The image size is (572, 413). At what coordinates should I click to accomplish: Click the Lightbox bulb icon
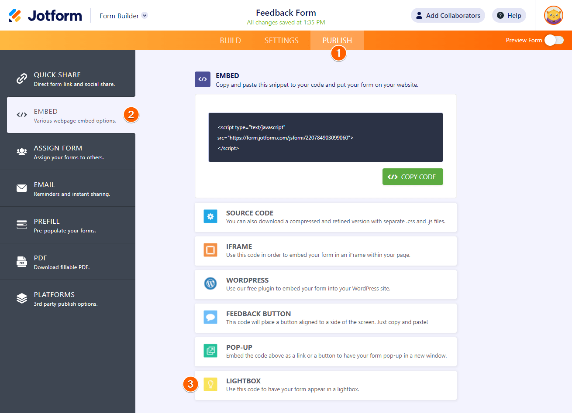click(210, 384)
